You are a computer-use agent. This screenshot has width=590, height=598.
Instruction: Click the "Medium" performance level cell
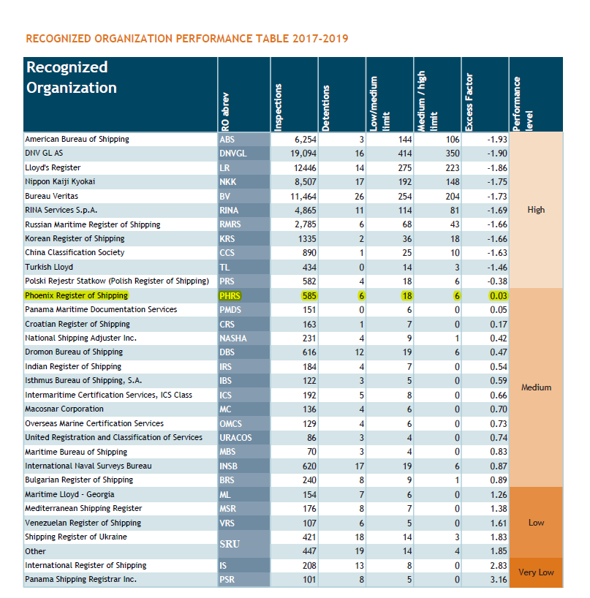pos(536,387)
